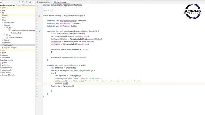Image resolution: width=205 pixels, height=115 pixels.
Task: Click the btnPayNow variable declaration
Action: 64,26
